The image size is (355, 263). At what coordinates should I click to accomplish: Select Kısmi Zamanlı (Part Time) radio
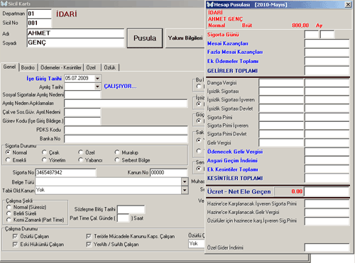point(9,220)
